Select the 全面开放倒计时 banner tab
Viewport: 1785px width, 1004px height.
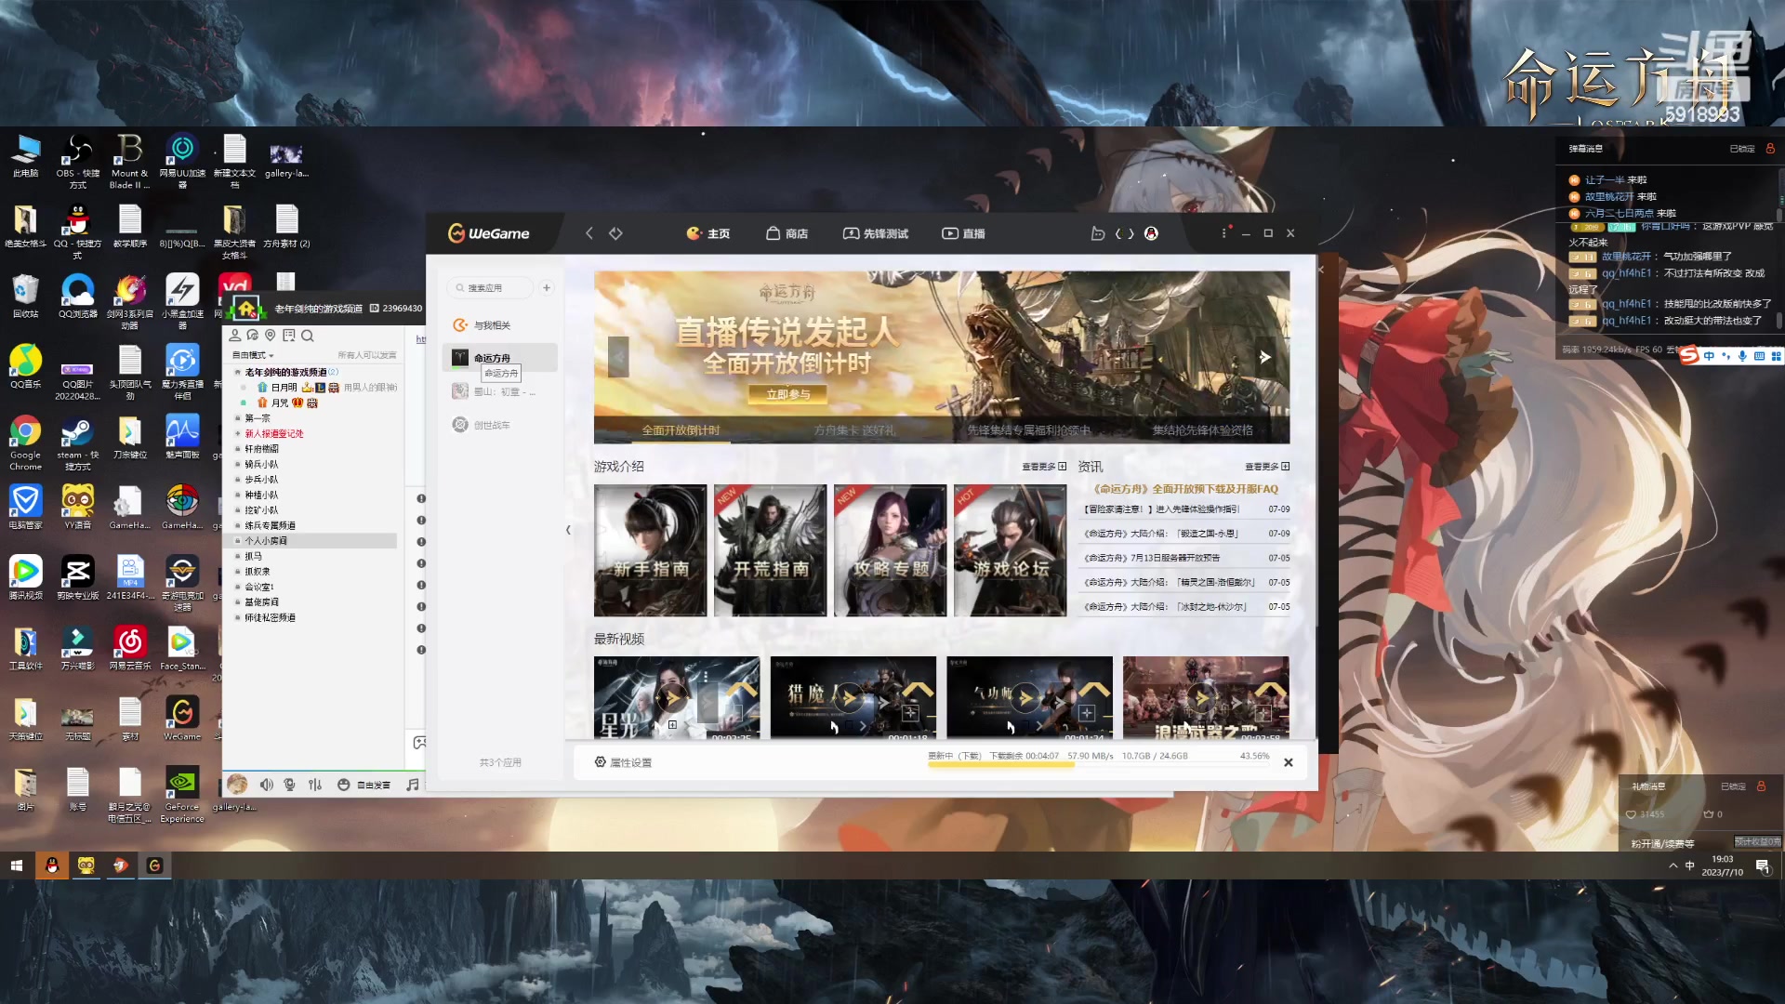click(681, 430)
